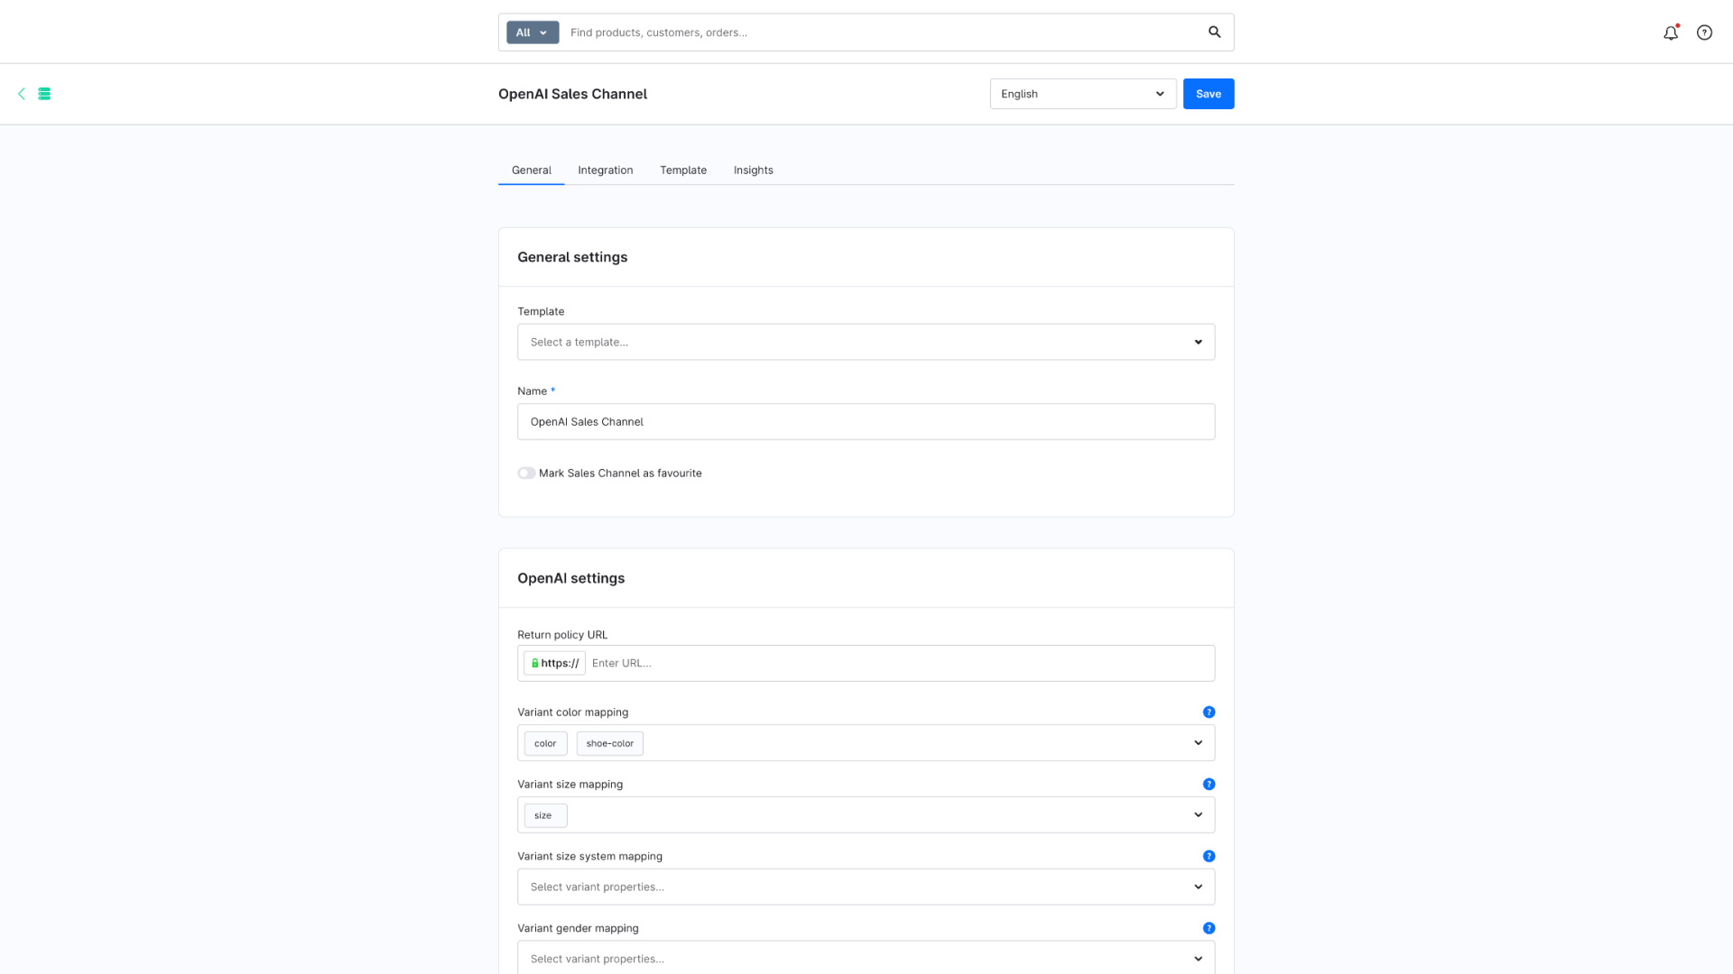Screen dimensions: 1733x974
Task: Switch to the Integration tab
Action: point(605,170)
